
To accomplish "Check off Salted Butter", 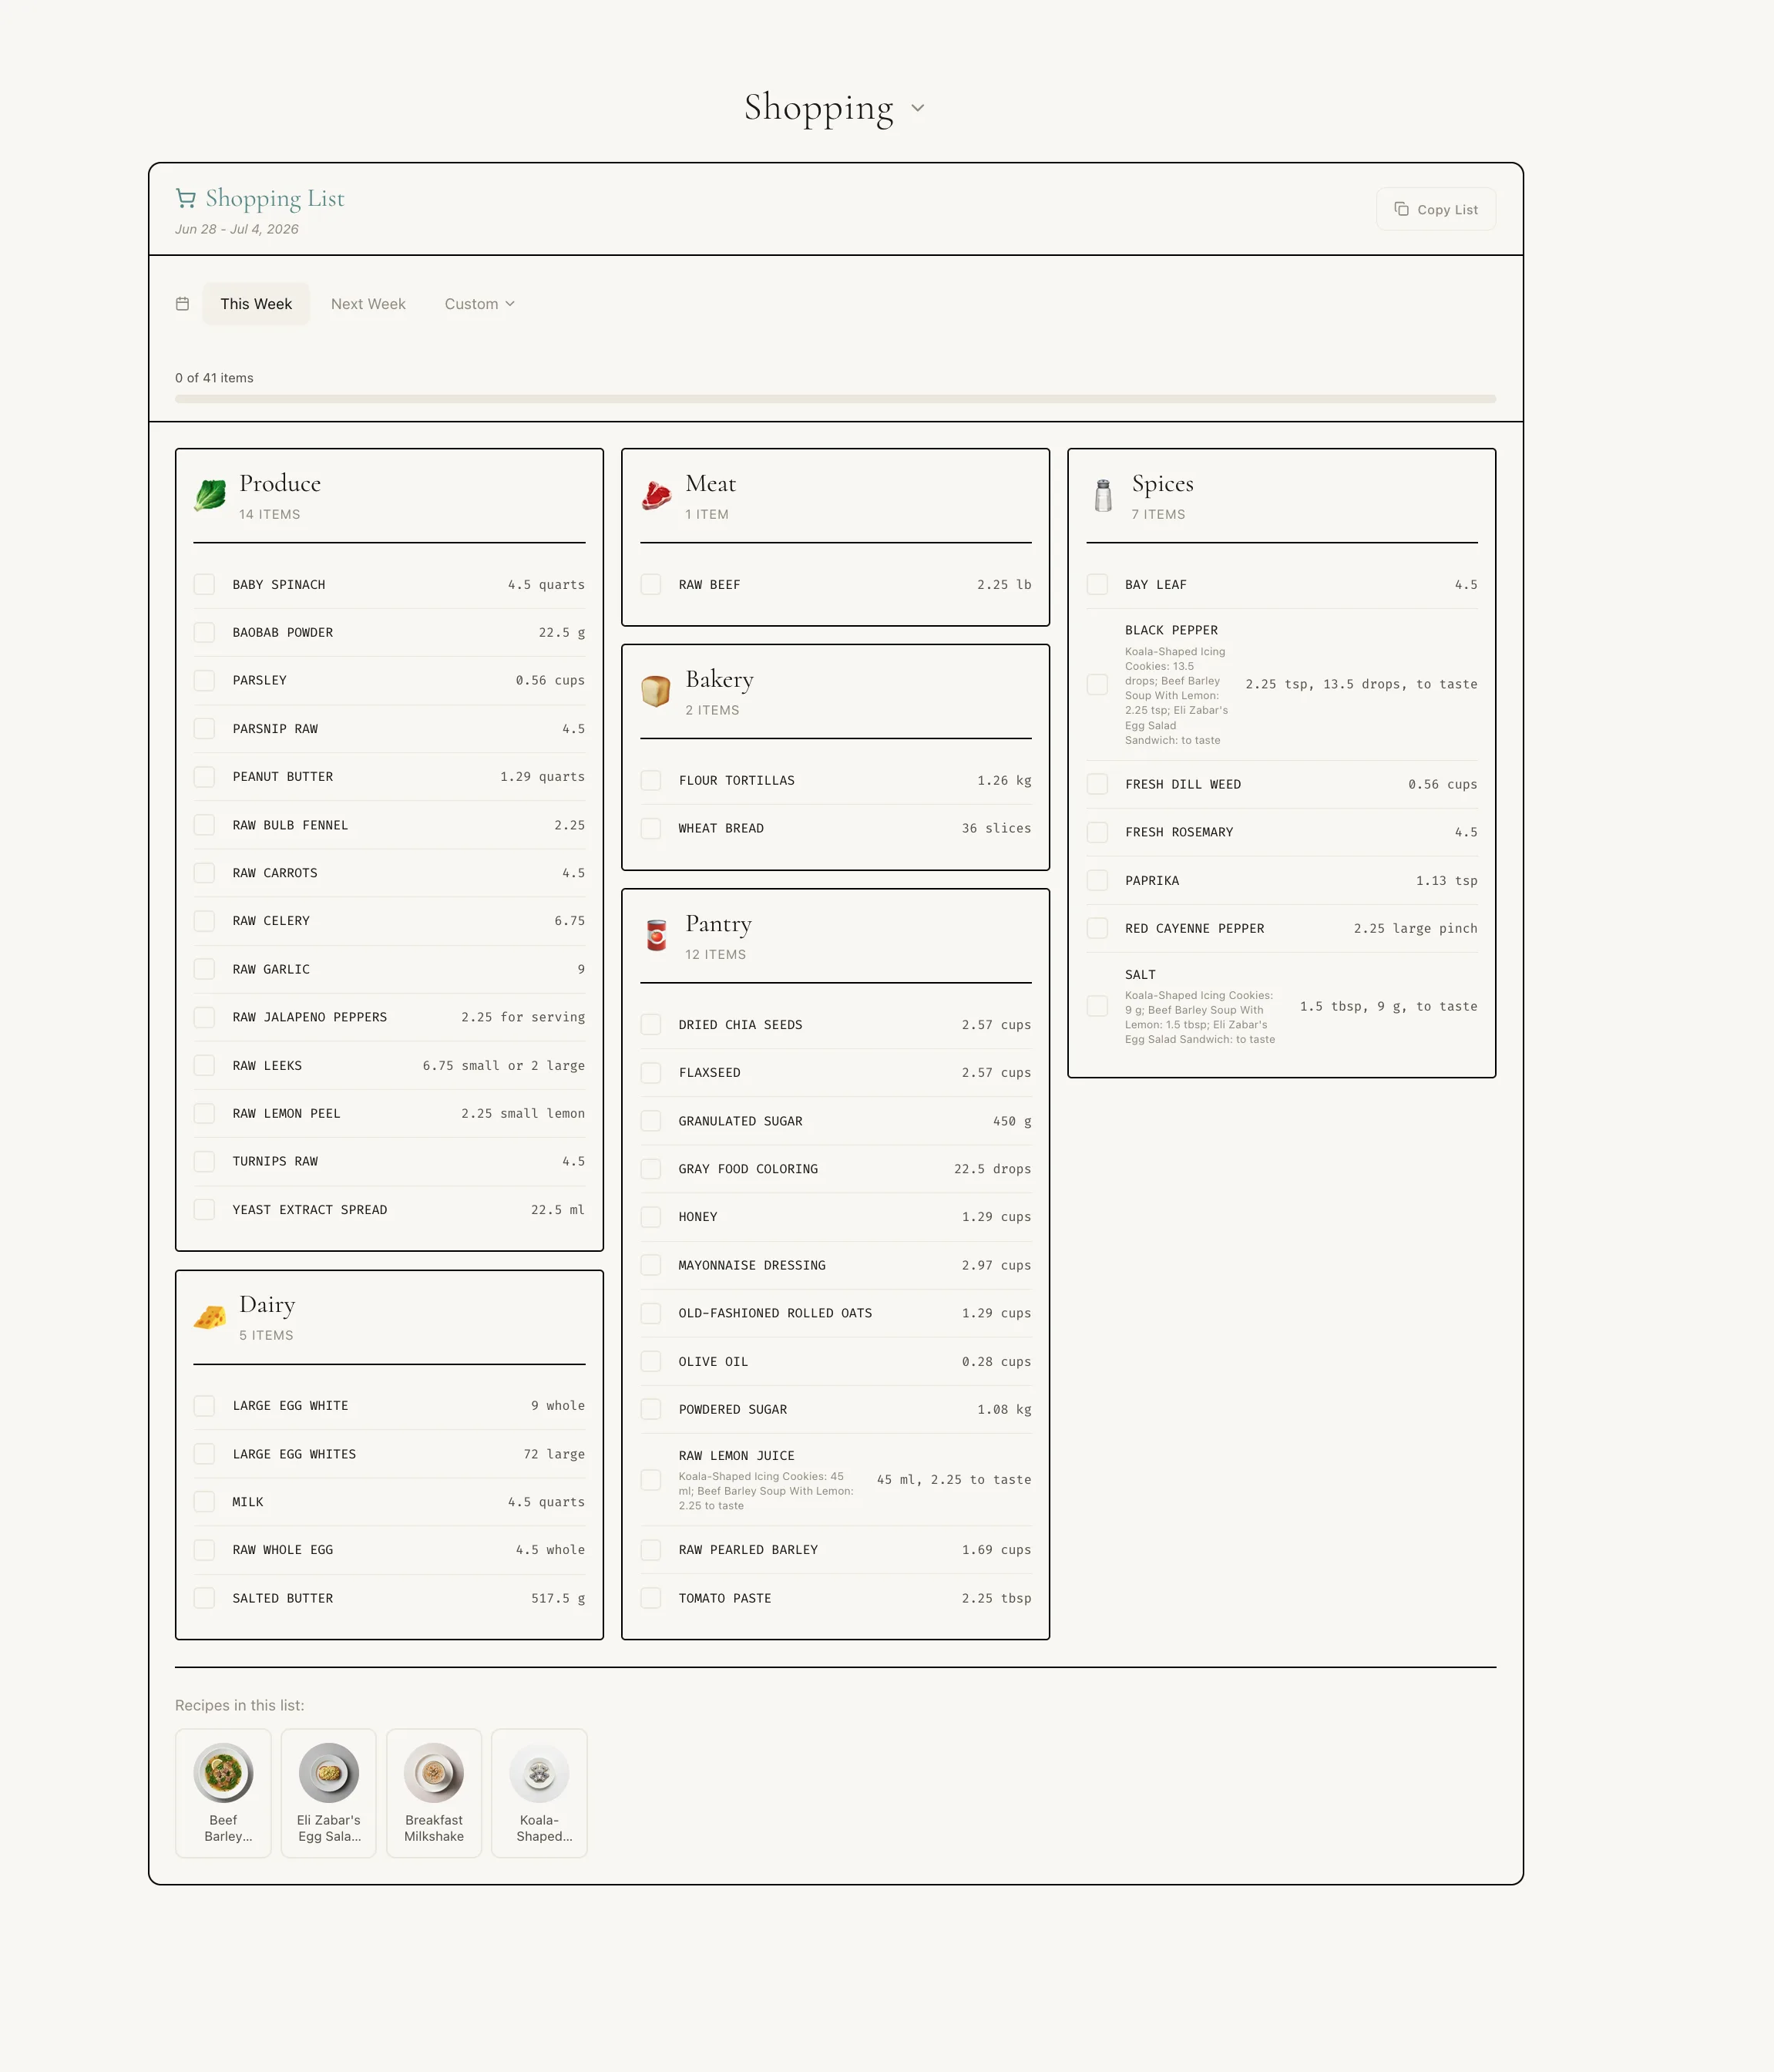I will coord(204,1598).
